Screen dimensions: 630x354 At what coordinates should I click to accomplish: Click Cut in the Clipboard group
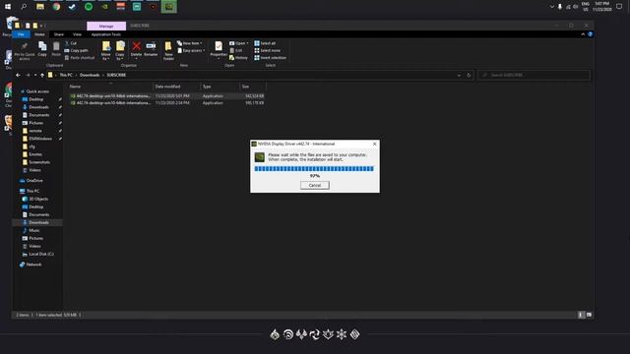71,43
